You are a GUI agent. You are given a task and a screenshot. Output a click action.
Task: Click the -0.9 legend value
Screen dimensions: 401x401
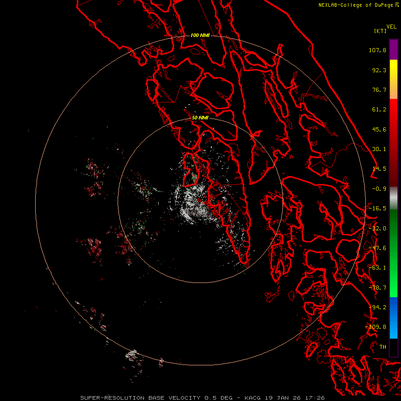[379, 189]
